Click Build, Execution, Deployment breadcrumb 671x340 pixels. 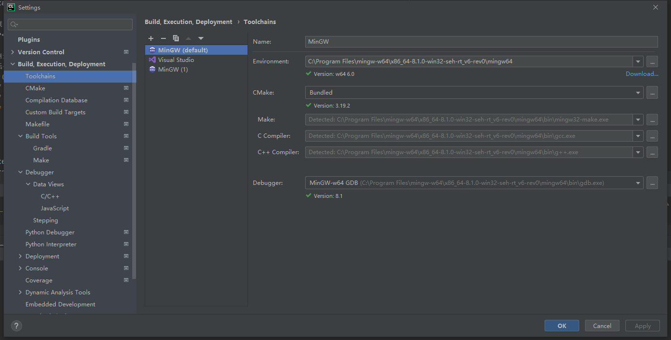click(x=188, y=22)
